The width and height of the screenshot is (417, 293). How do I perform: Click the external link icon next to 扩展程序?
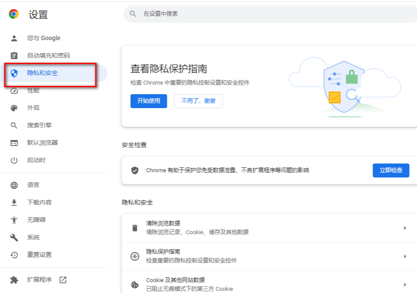pos(63,279)
